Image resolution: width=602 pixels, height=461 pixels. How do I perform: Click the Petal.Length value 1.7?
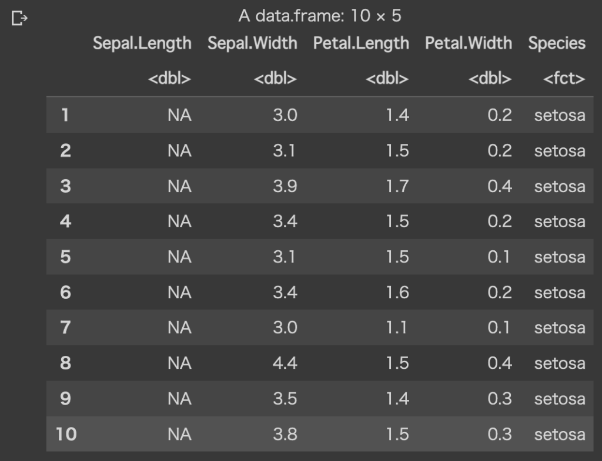click(x=397, y=186)
